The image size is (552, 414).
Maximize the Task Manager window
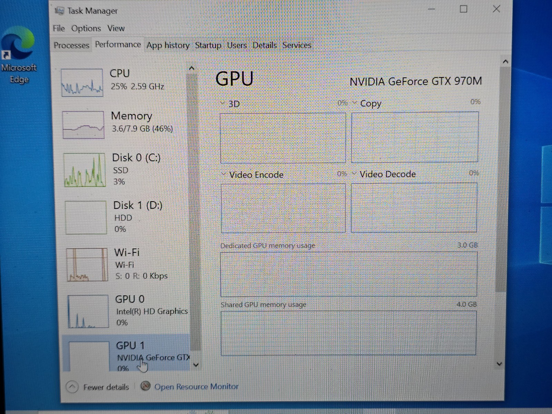pyautogui.click(x=464, y=9)
